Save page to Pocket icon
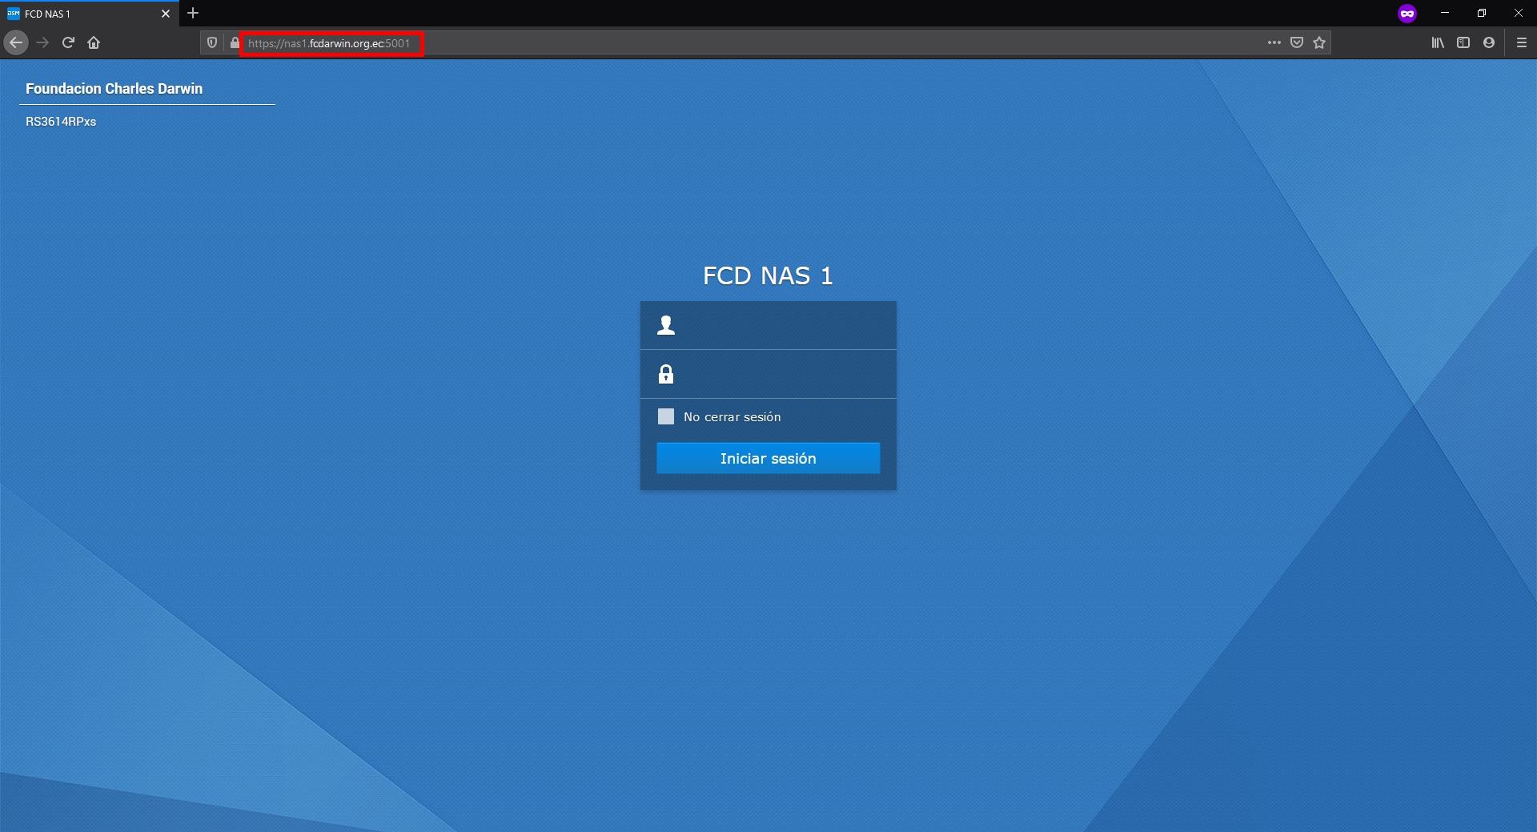This screenshot has height=832, width=1537. pos(1297,42)
